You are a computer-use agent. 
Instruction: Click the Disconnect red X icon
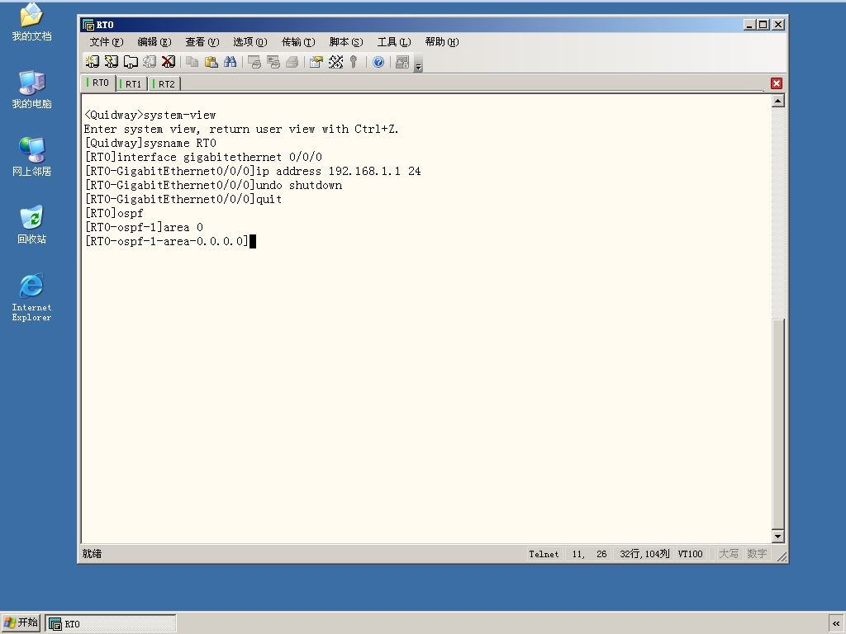point(169,62)
